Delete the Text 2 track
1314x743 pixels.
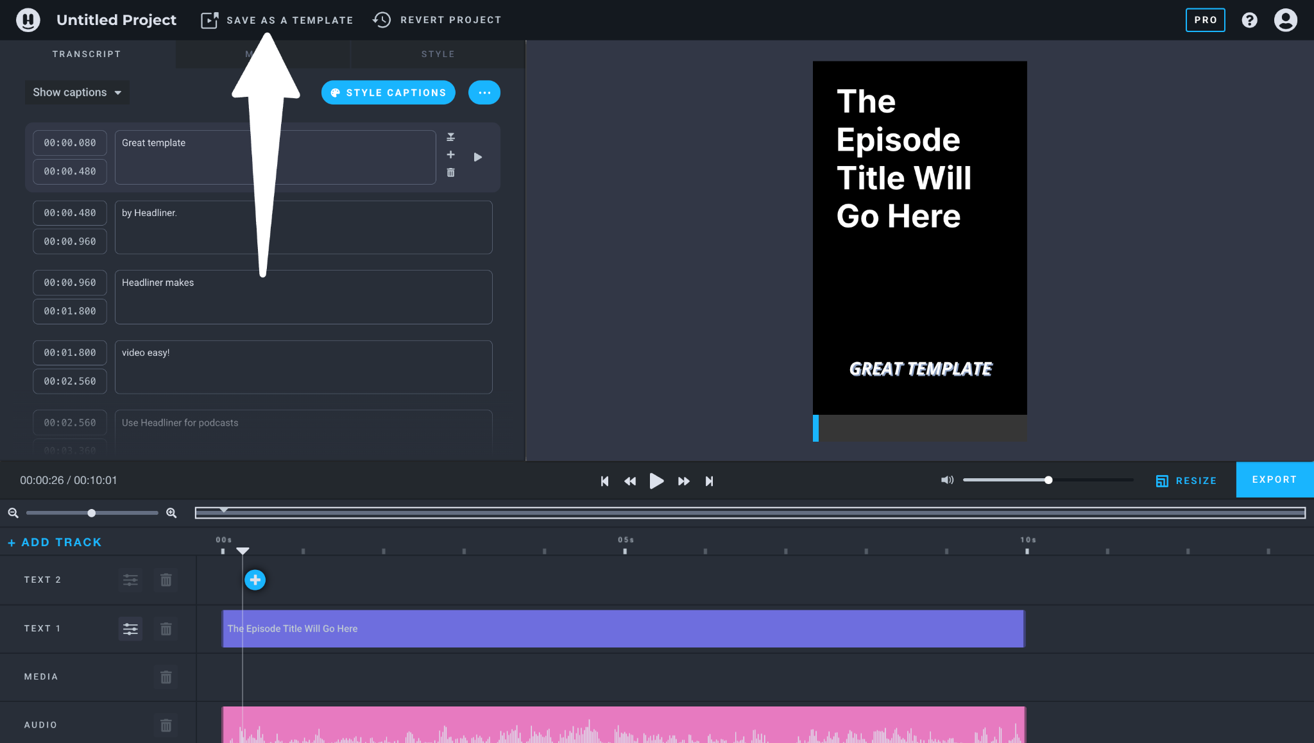166,580
